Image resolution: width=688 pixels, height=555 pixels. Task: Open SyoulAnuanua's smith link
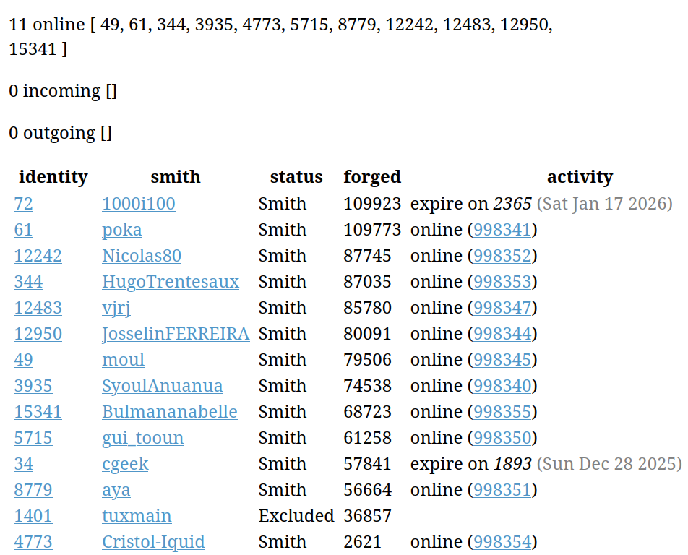click(162, 386)
